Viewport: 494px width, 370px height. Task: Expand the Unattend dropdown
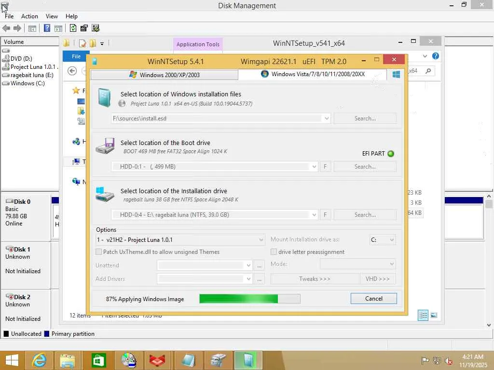pos(248,265)
